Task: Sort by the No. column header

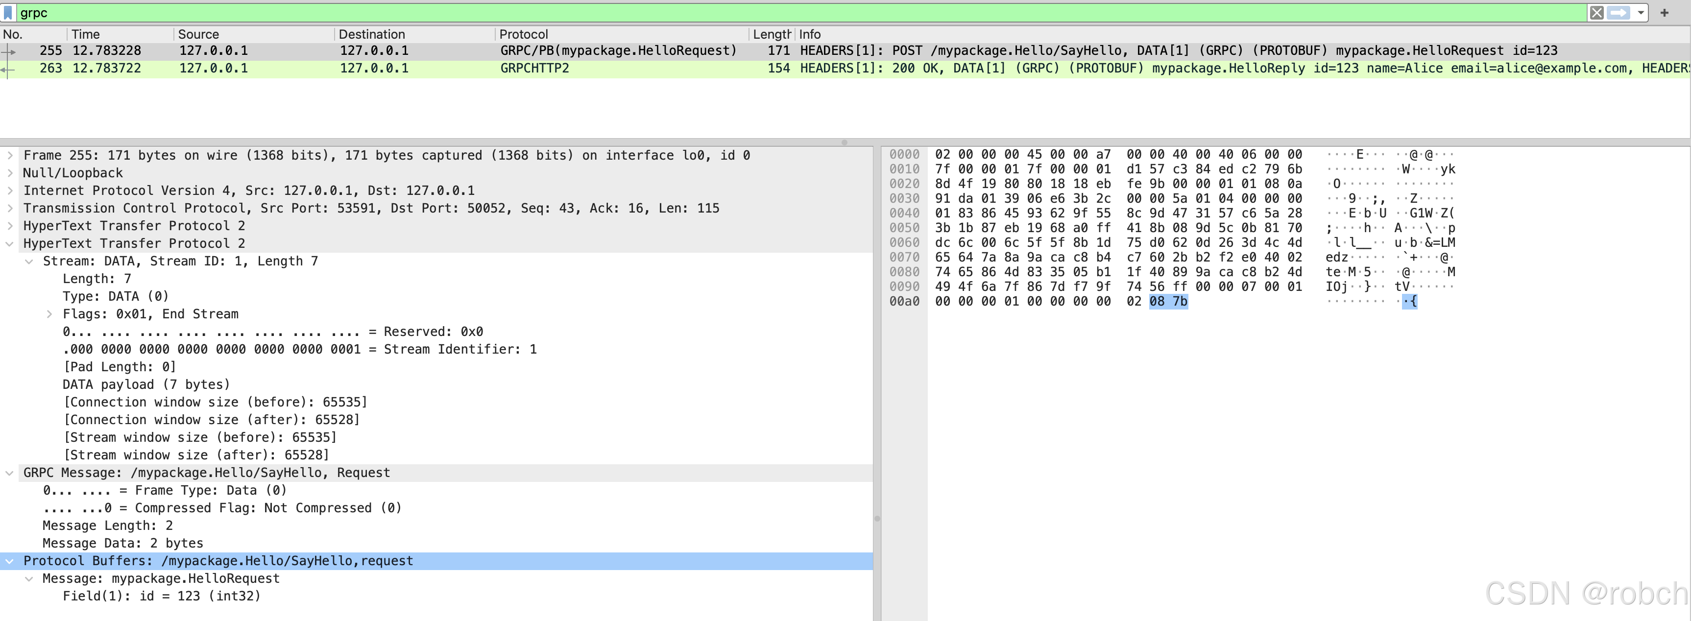Action: (33, 34)
